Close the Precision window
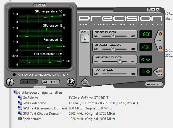 tap(158, 10)
